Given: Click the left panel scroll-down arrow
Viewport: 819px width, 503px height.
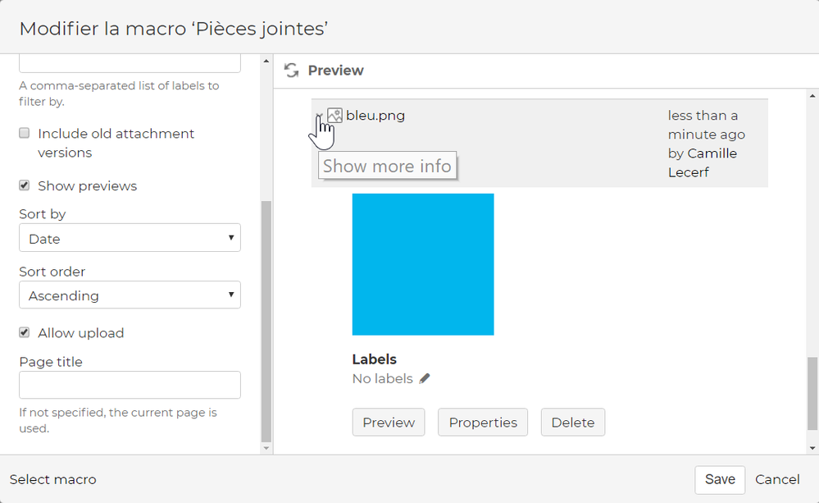Looking at the screenshot, I should (265, 448).
